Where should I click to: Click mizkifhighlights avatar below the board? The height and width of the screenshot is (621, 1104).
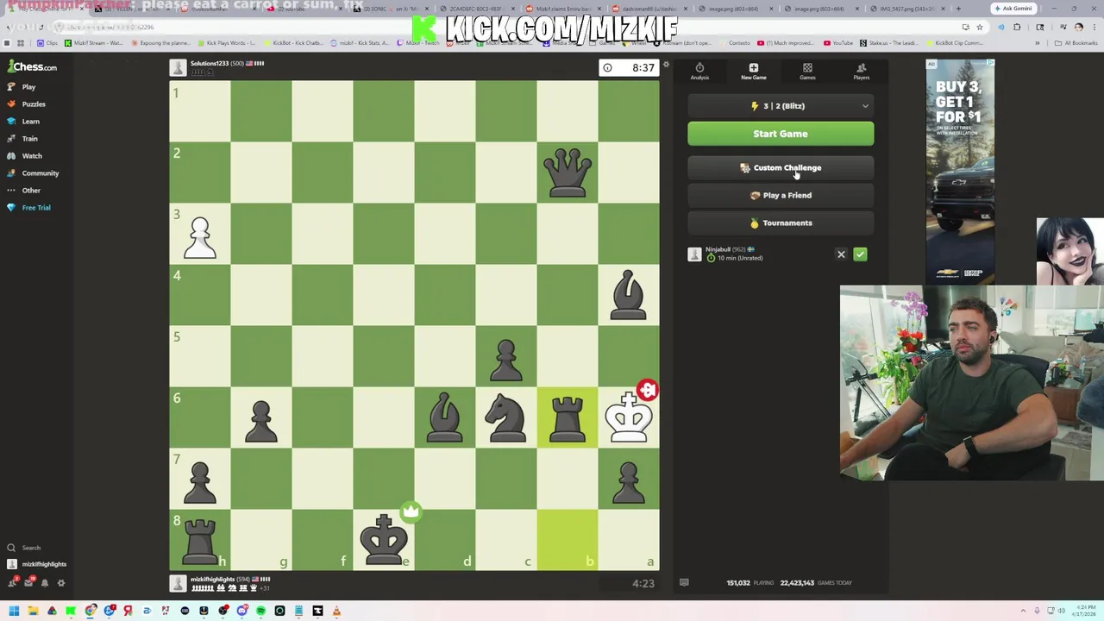pyautogui.click(x=178, y=583)
